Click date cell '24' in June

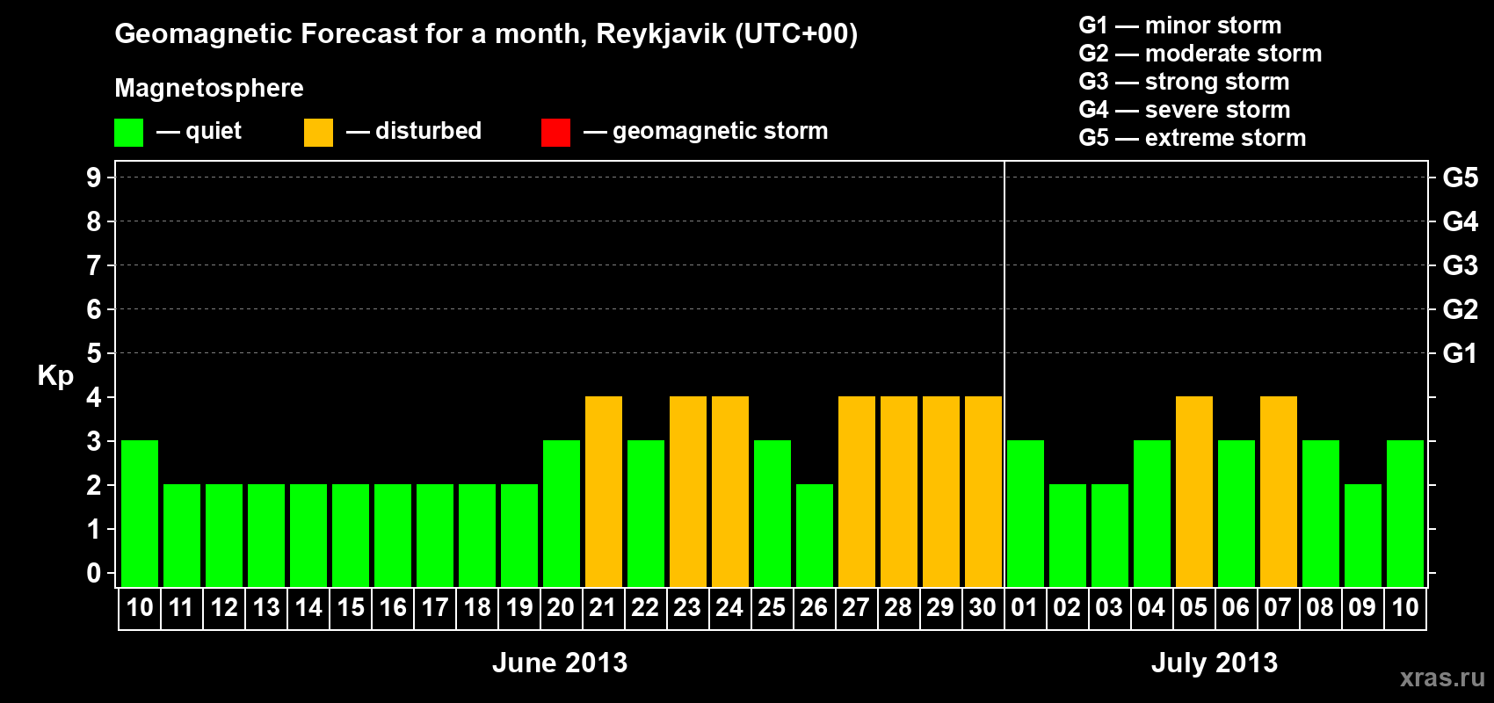(x=730, y=608)
